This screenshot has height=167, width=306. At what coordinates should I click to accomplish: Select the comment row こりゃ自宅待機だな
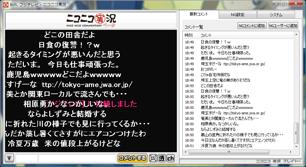point(238,75)
